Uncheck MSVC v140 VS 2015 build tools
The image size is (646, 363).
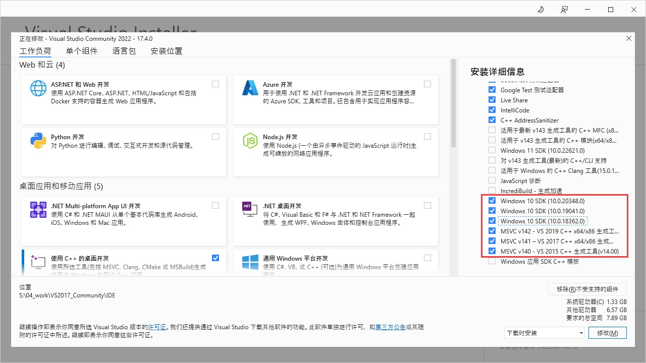(492, 251)
